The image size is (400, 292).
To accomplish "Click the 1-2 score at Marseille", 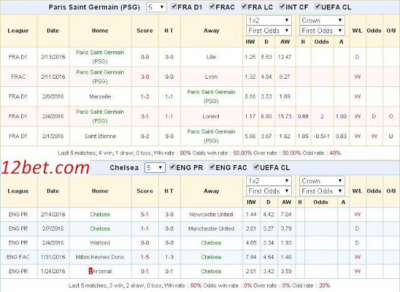I will coord(144,96).
